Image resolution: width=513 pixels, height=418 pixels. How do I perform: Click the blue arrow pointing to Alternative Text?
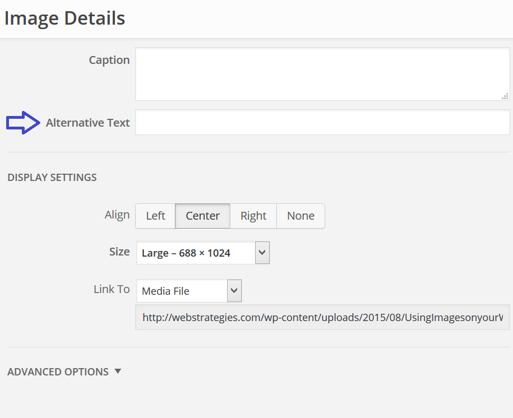pyautogui.click(x=23, y=123)
